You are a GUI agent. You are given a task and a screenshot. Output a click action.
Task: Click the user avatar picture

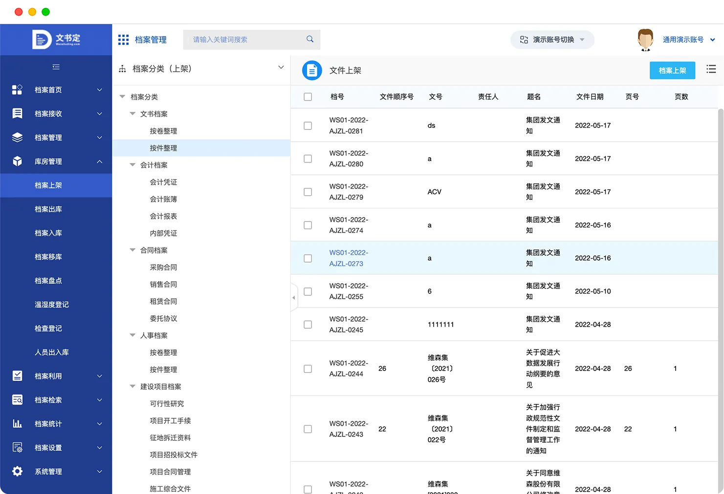tap(646, 40)
